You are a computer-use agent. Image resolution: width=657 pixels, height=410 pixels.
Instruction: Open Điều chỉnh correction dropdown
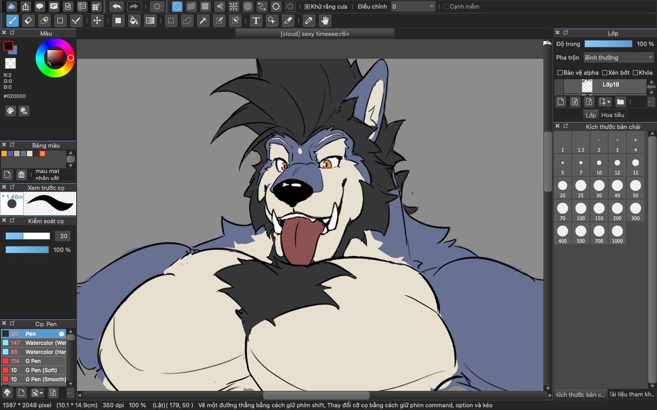(x=413, y=7)
